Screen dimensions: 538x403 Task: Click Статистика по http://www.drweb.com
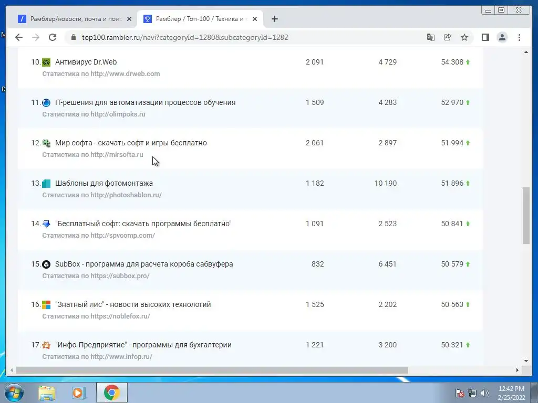[x=101, y=73]
